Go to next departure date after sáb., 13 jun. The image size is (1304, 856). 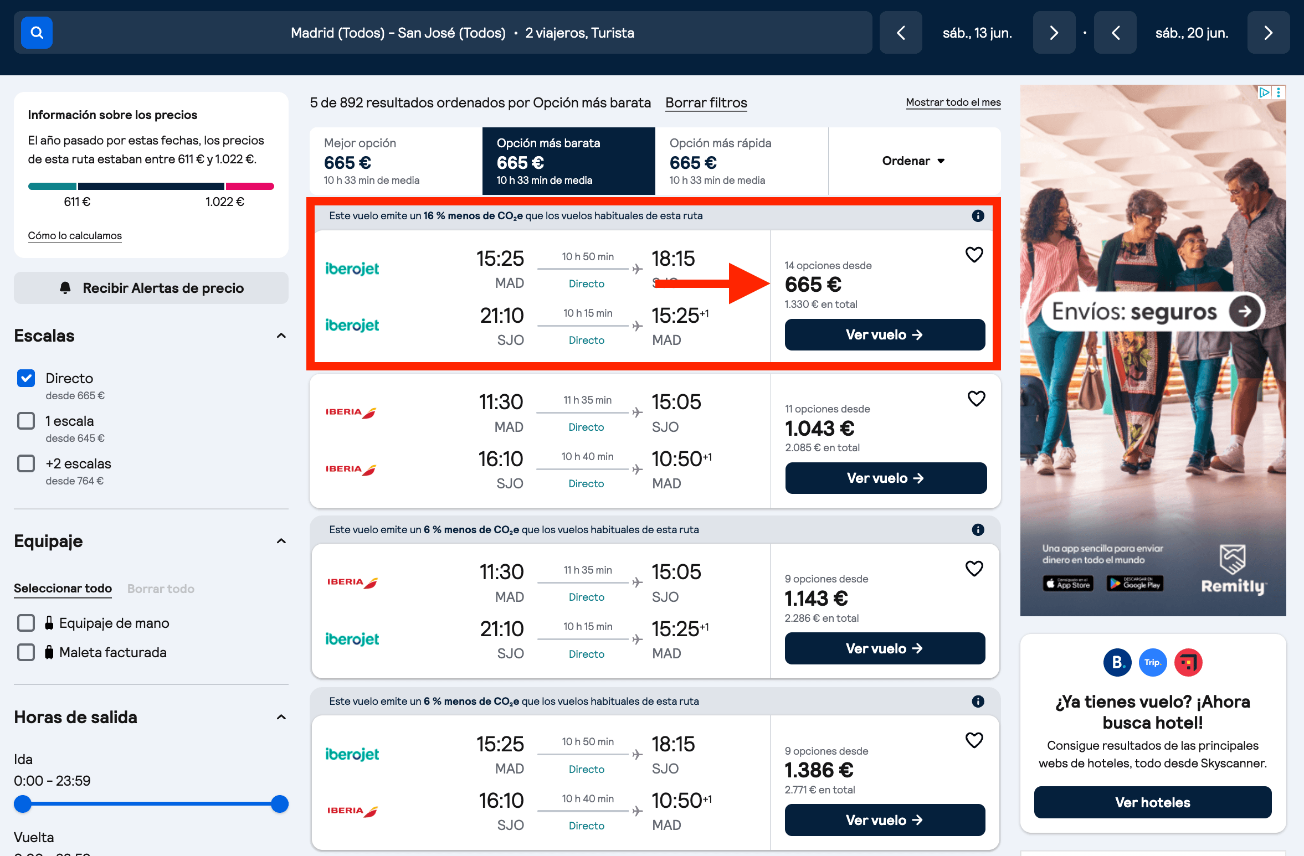(x=1054, y=33)
